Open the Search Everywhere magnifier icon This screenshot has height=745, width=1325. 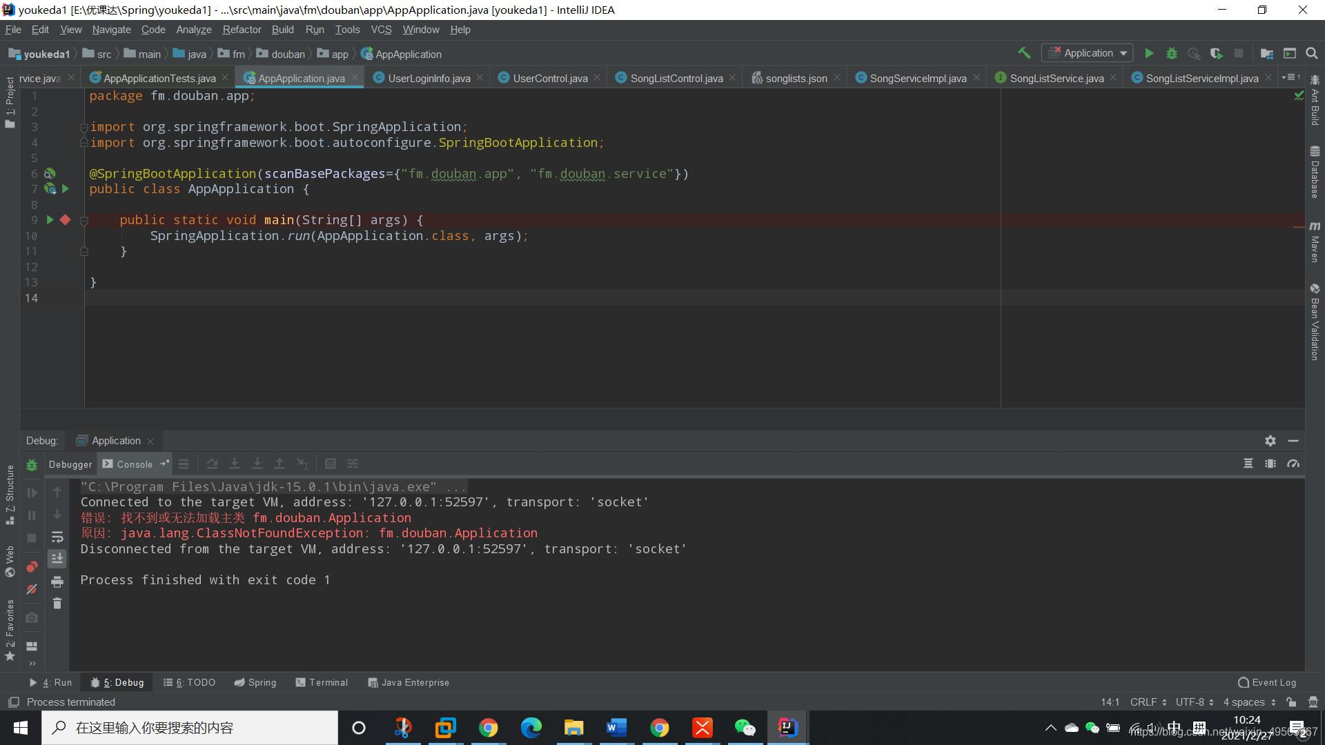tap(1312, 53)
